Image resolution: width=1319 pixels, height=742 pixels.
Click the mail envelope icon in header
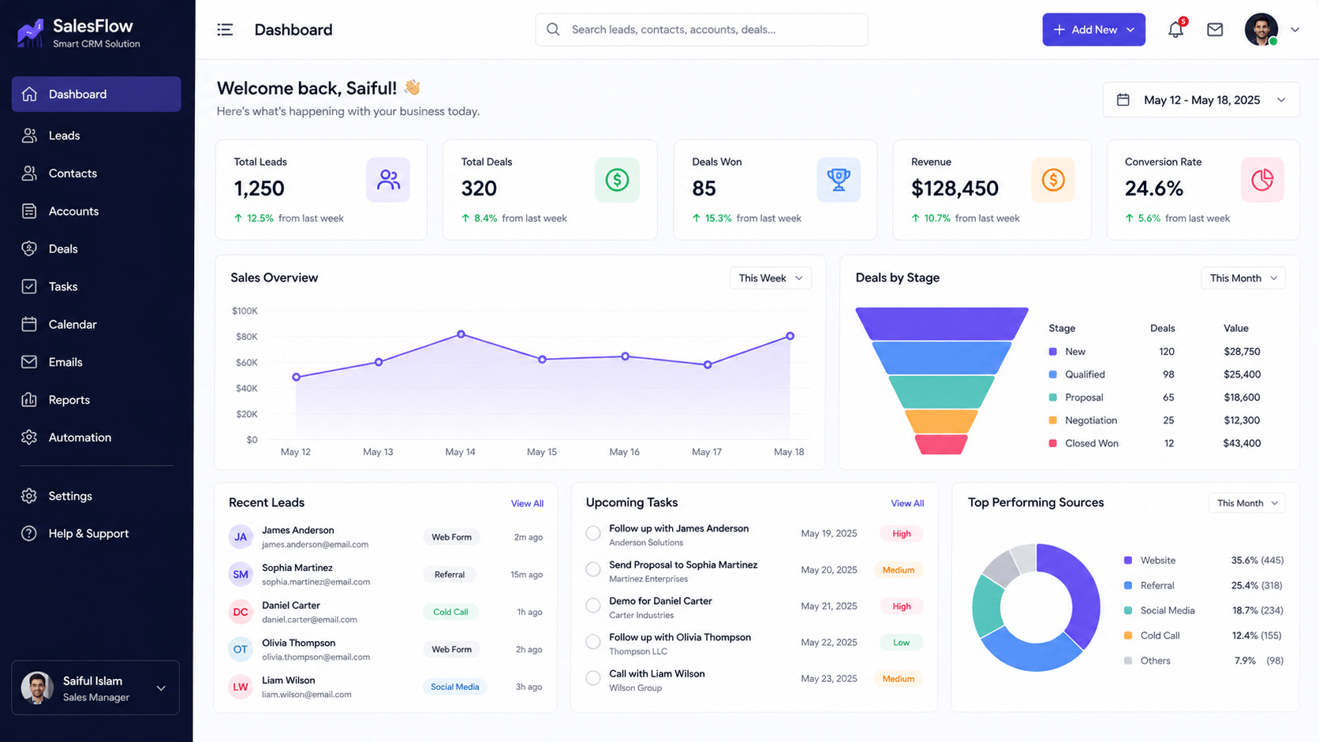pyautogui.click(x=1215, y=30)
